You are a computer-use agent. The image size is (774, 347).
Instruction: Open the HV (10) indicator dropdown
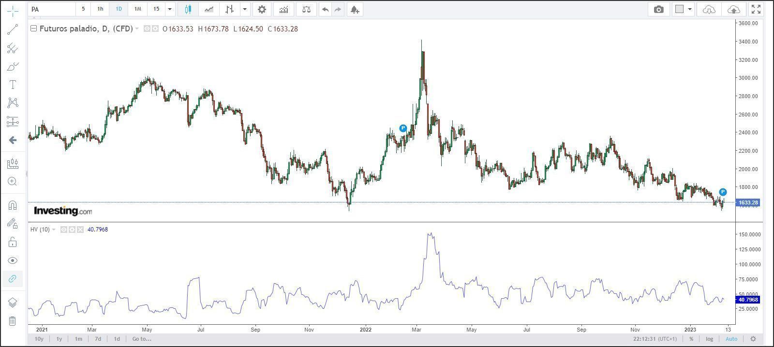(x=54, y=230)
